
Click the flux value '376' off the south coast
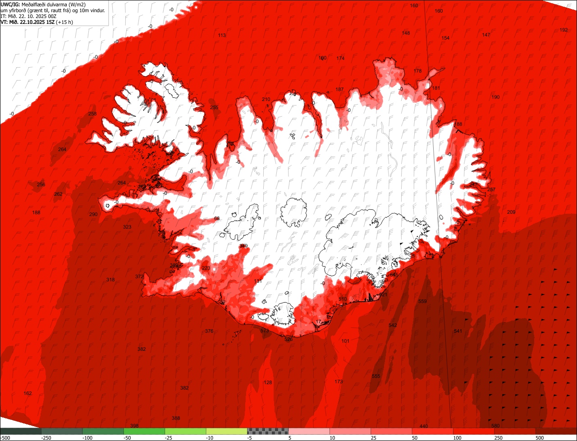tap(209, 331)
